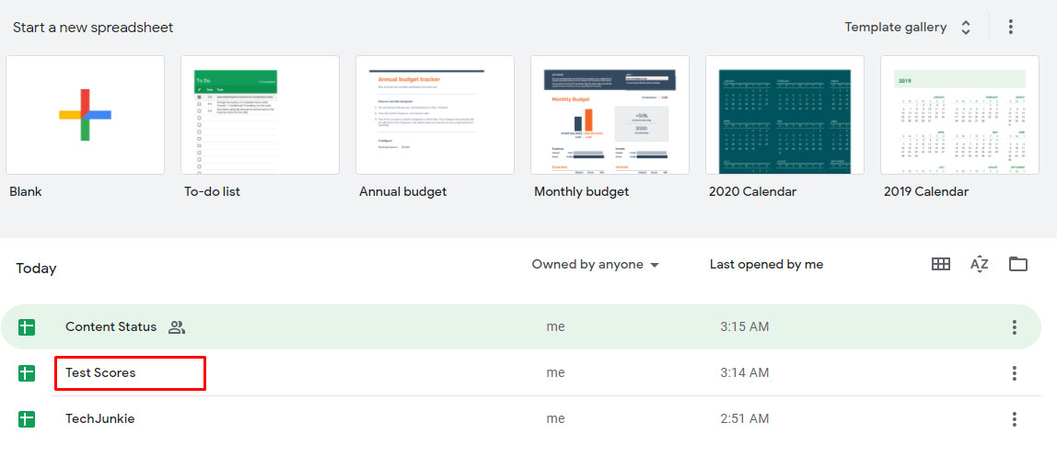Select the Annual budget template
1057x457 pixels.
click(435, 115)
